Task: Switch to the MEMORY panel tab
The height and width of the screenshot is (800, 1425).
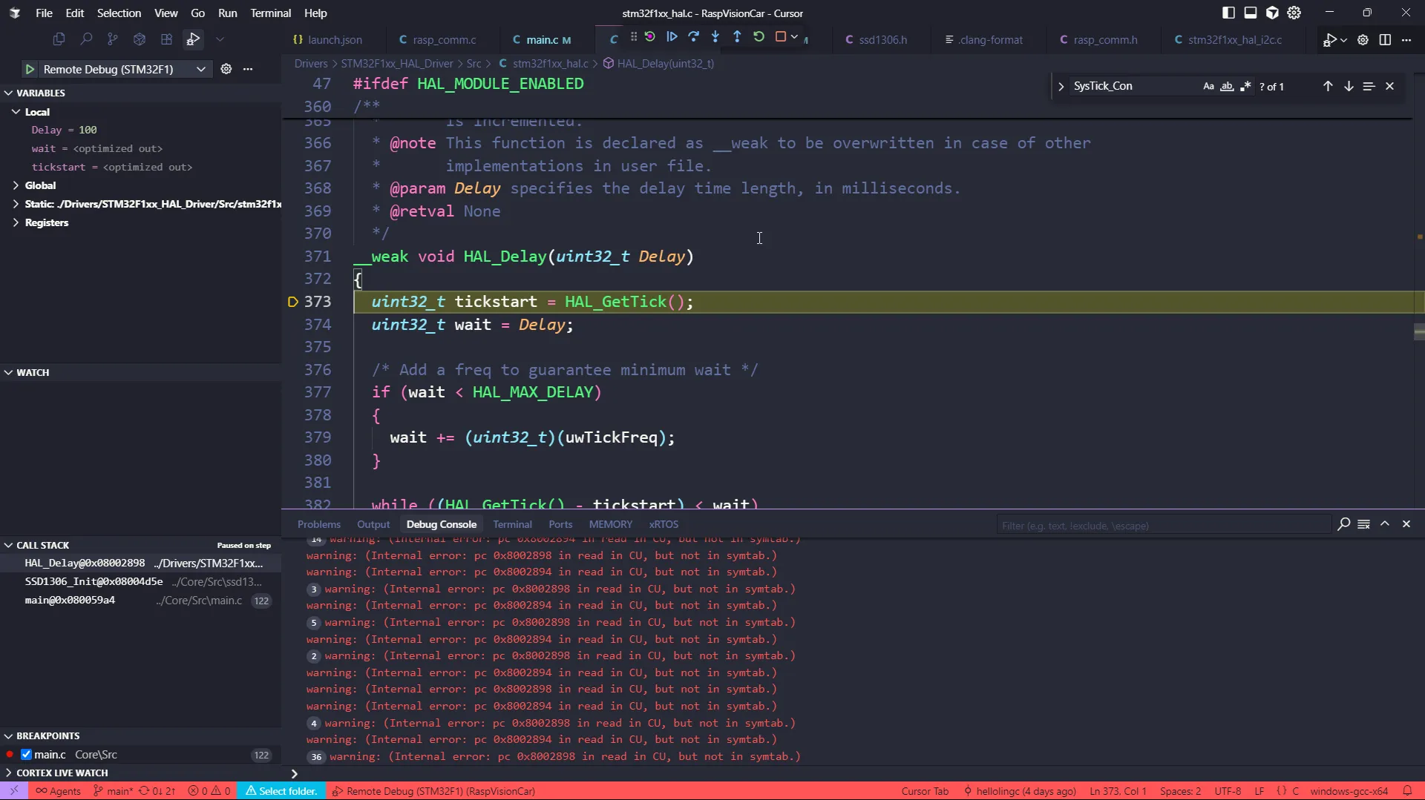Action: [x=610, y=524]
